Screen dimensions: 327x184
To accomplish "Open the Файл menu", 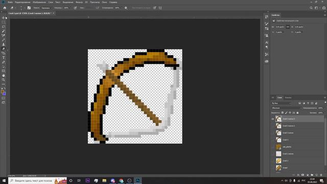I will coord(10,2).
